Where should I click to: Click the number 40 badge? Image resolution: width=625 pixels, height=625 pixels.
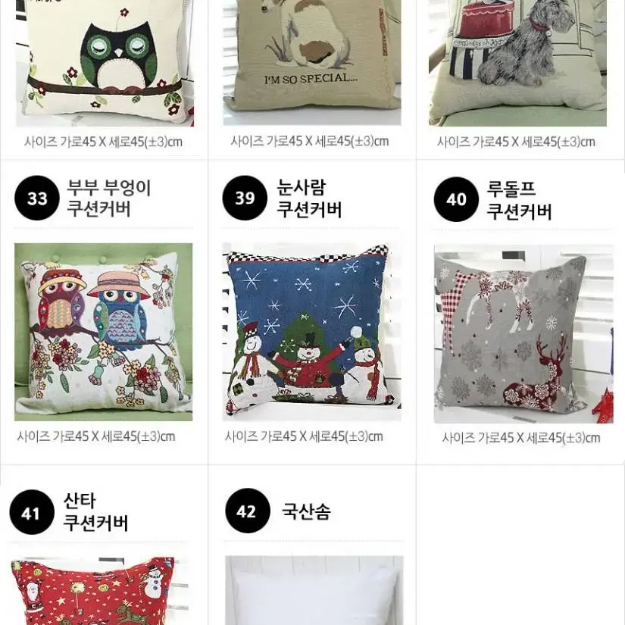tap(456, 199)
